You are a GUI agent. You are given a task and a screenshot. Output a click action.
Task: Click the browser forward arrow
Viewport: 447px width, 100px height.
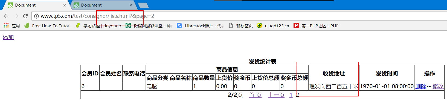tap(16, 16)
